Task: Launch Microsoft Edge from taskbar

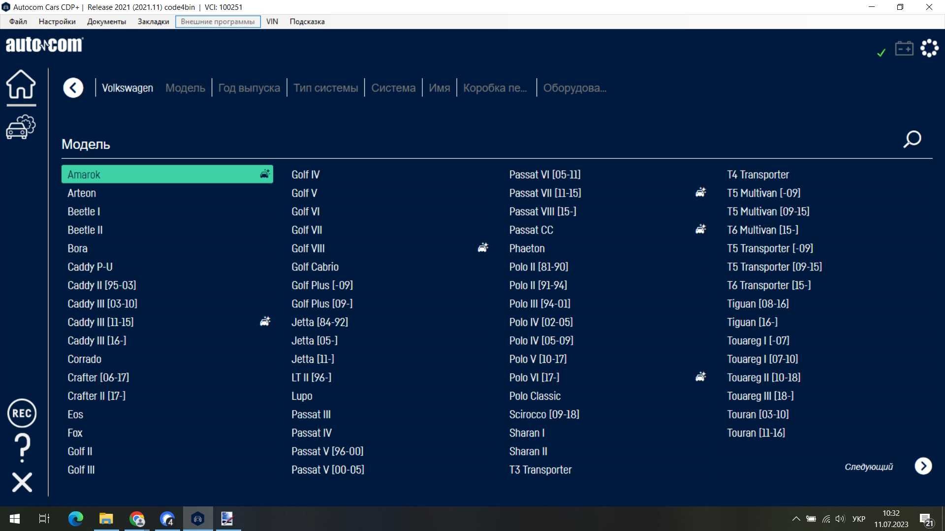Action: (x=76, y=519)
